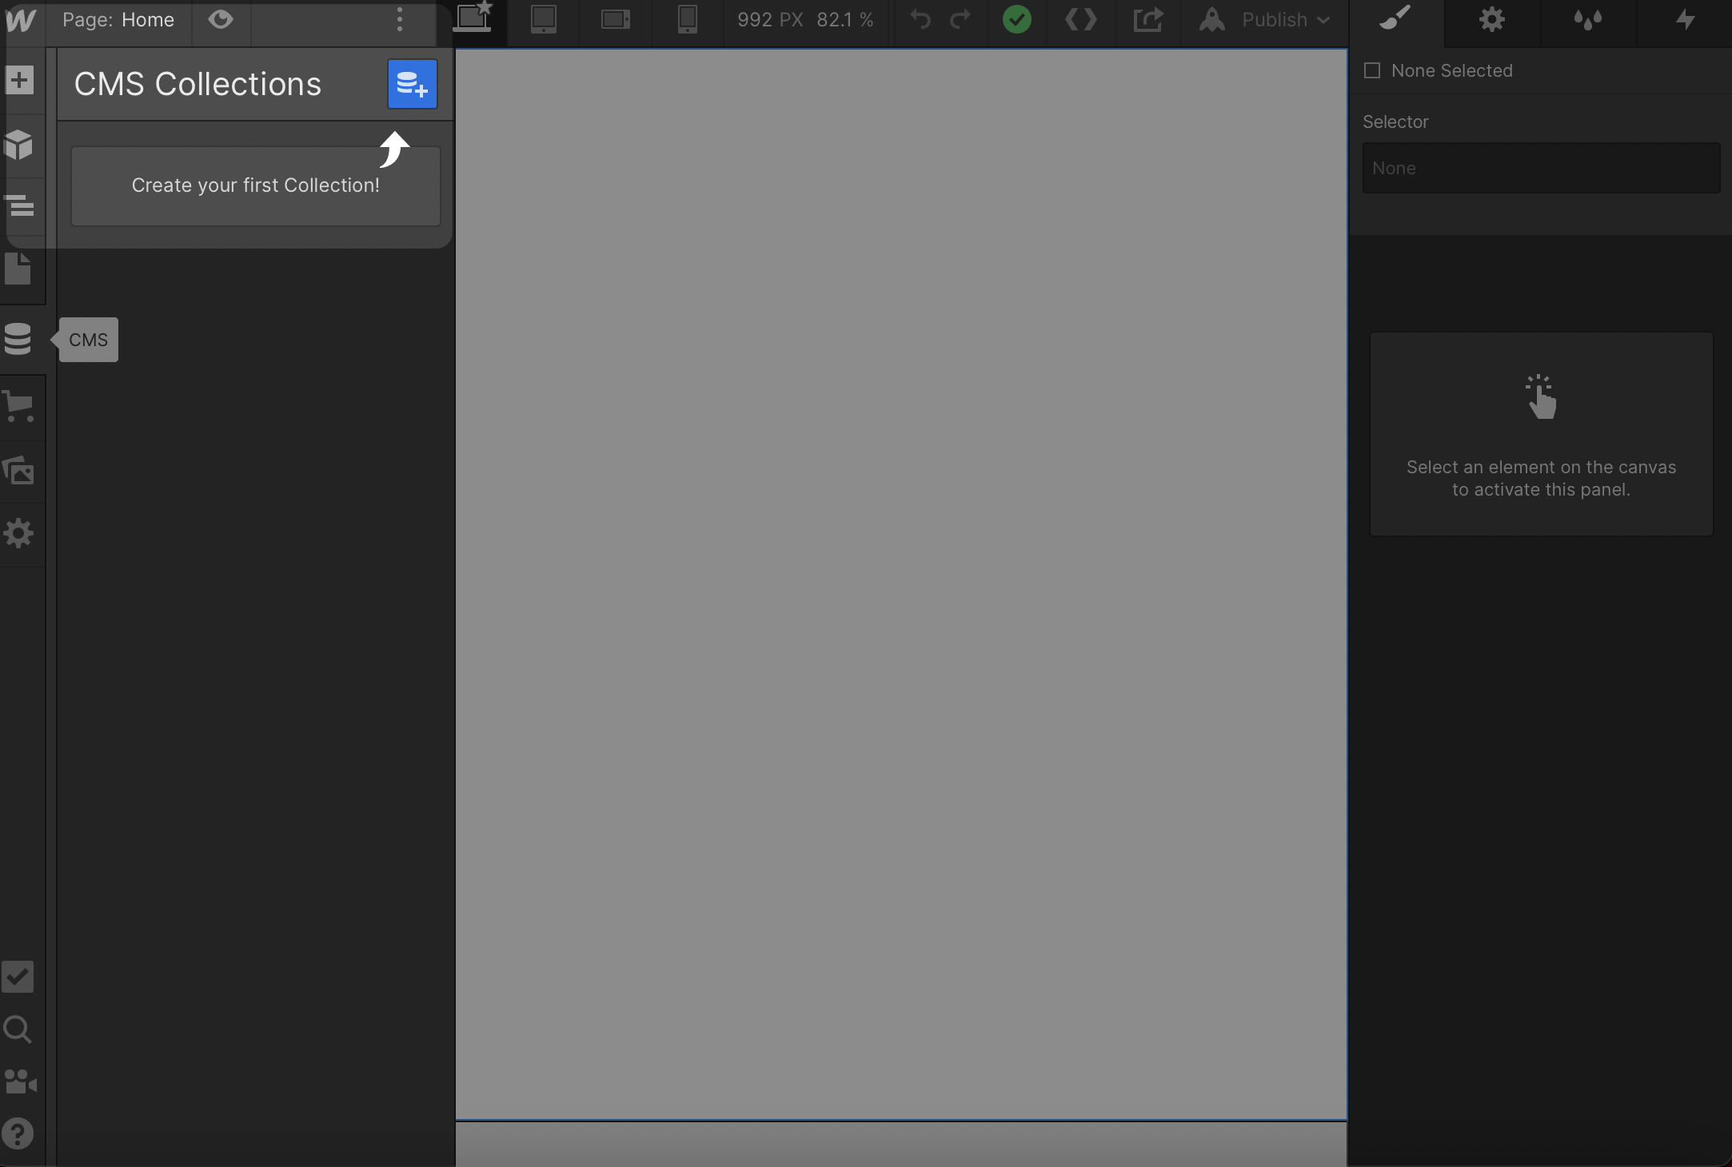Toggle Preview mode with the eye icon
The height and width of the screenshot is (1167, 1732).
pyautogui.click(x=221, y=19)
